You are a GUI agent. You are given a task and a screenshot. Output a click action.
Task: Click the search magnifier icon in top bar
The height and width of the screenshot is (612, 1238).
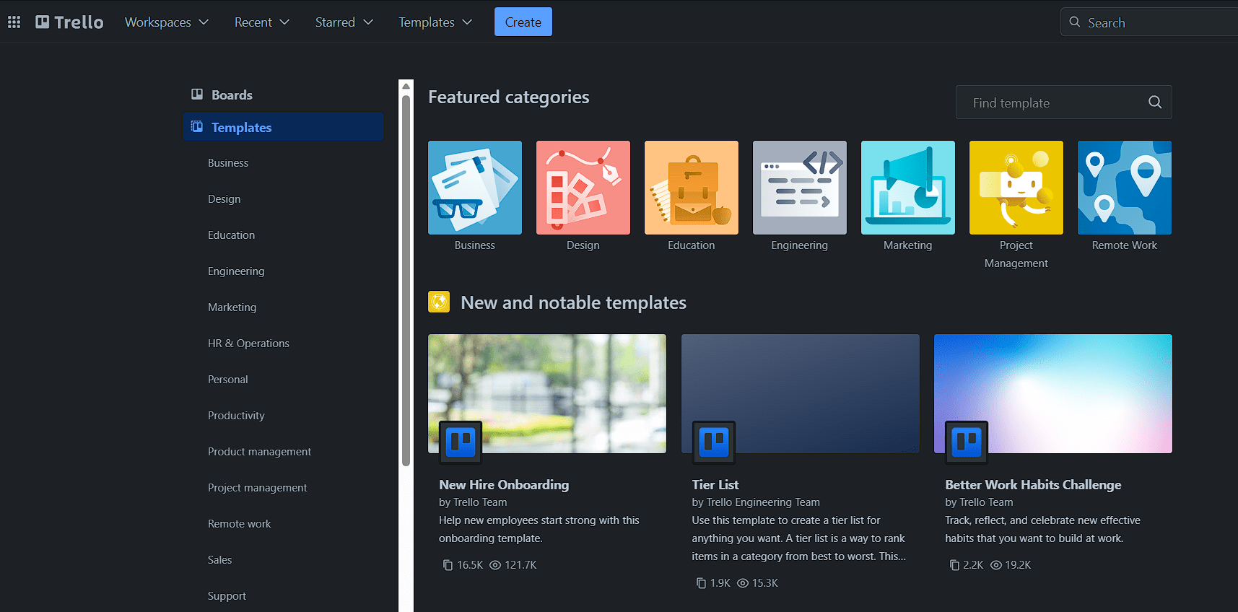(1075, 22)
